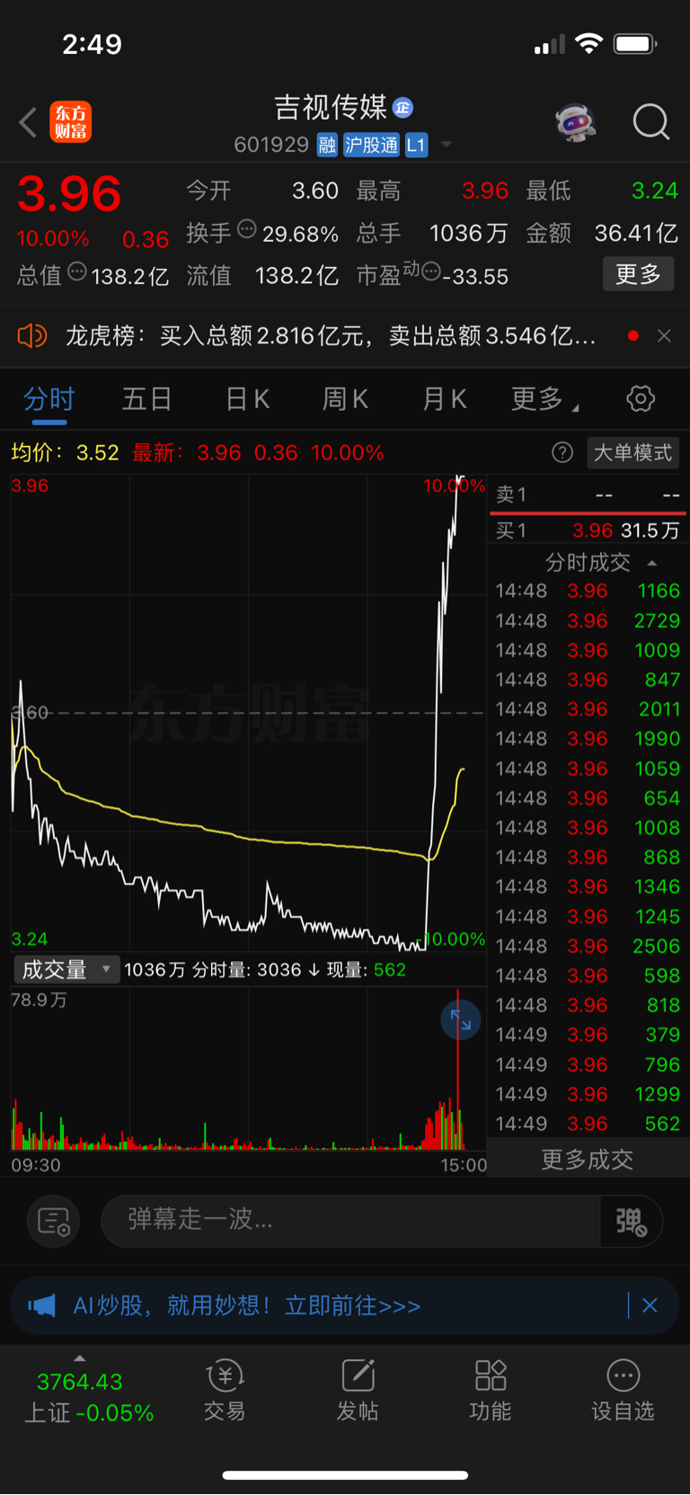The image size is (690, 1495).
Task: Switch to the 五日 tab
Action: point(146,399)
